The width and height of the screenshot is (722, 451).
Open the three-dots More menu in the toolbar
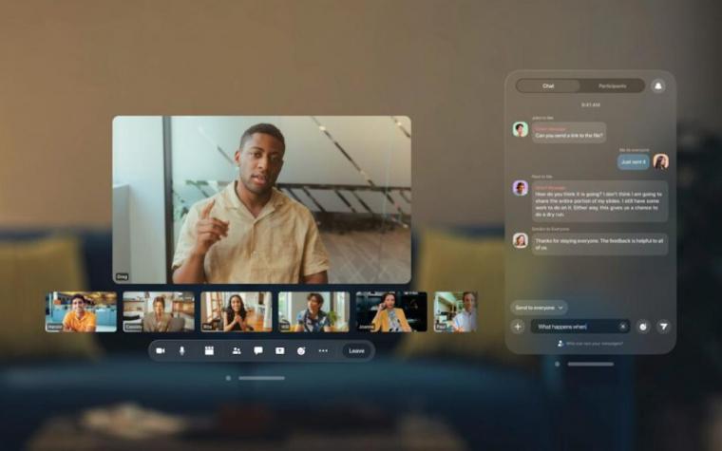(x=323, y=350)
